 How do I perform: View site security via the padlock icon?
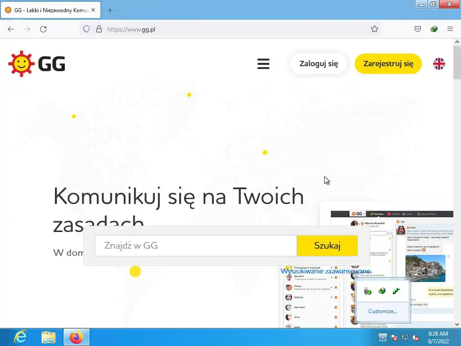tap(99, 29)
